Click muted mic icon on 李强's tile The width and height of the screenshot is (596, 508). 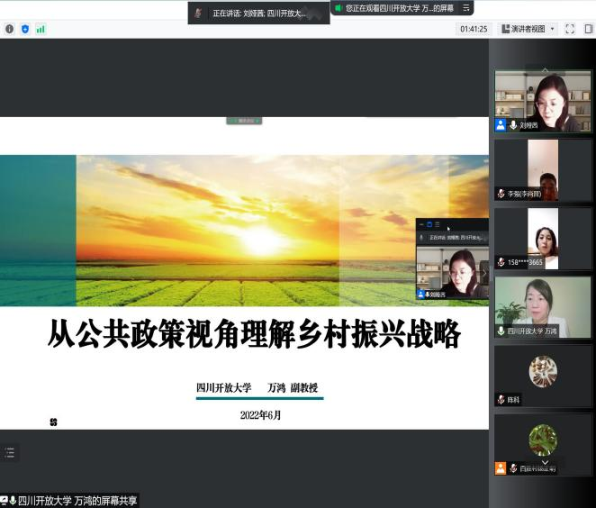point(501,194)
